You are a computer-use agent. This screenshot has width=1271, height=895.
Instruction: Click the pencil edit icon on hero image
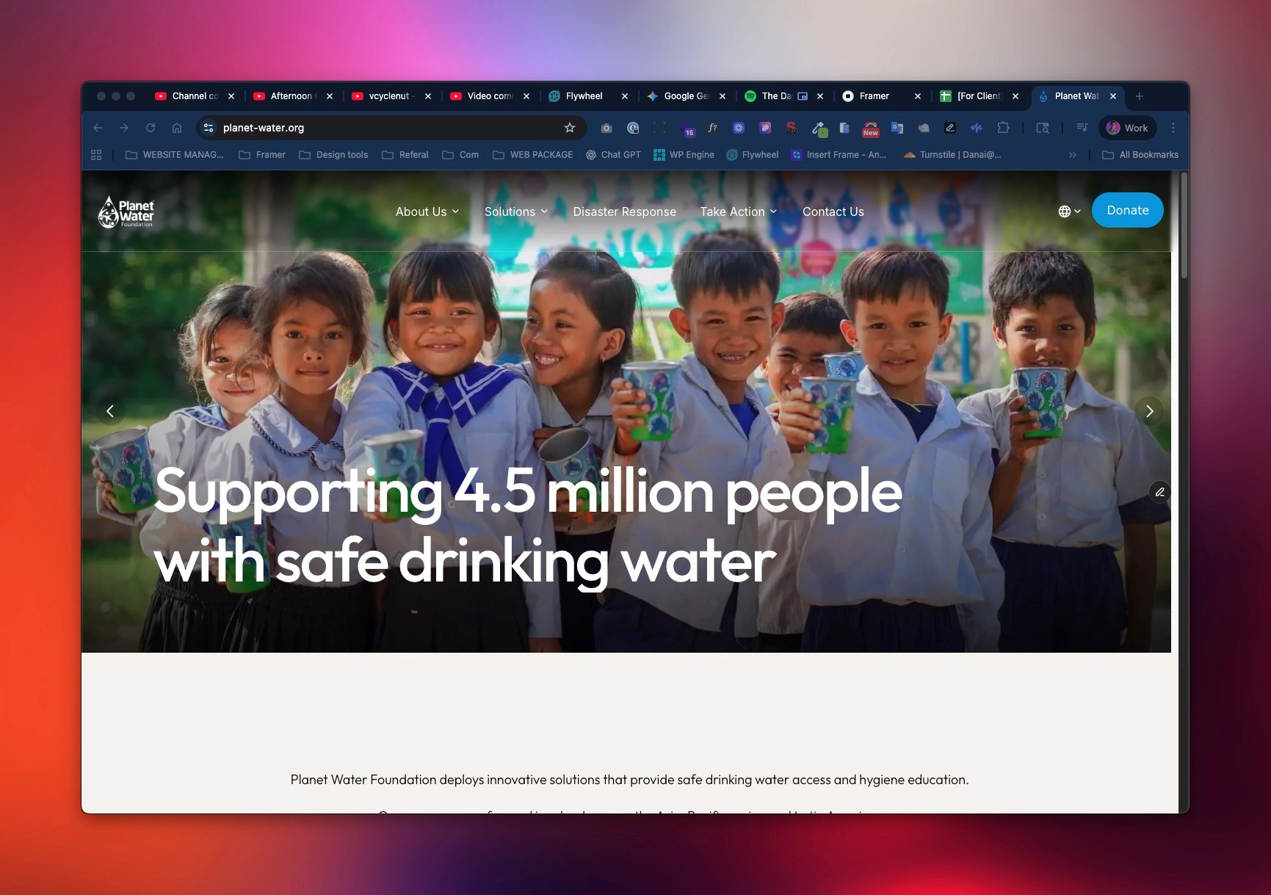(x=1159, y=492)
